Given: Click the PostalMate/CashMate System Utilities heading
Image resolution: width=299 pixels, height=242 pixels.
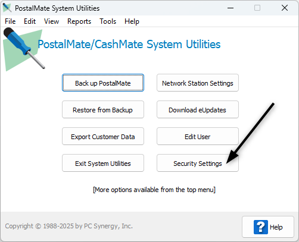Looking at the screenshot, I should coord(129,44).
